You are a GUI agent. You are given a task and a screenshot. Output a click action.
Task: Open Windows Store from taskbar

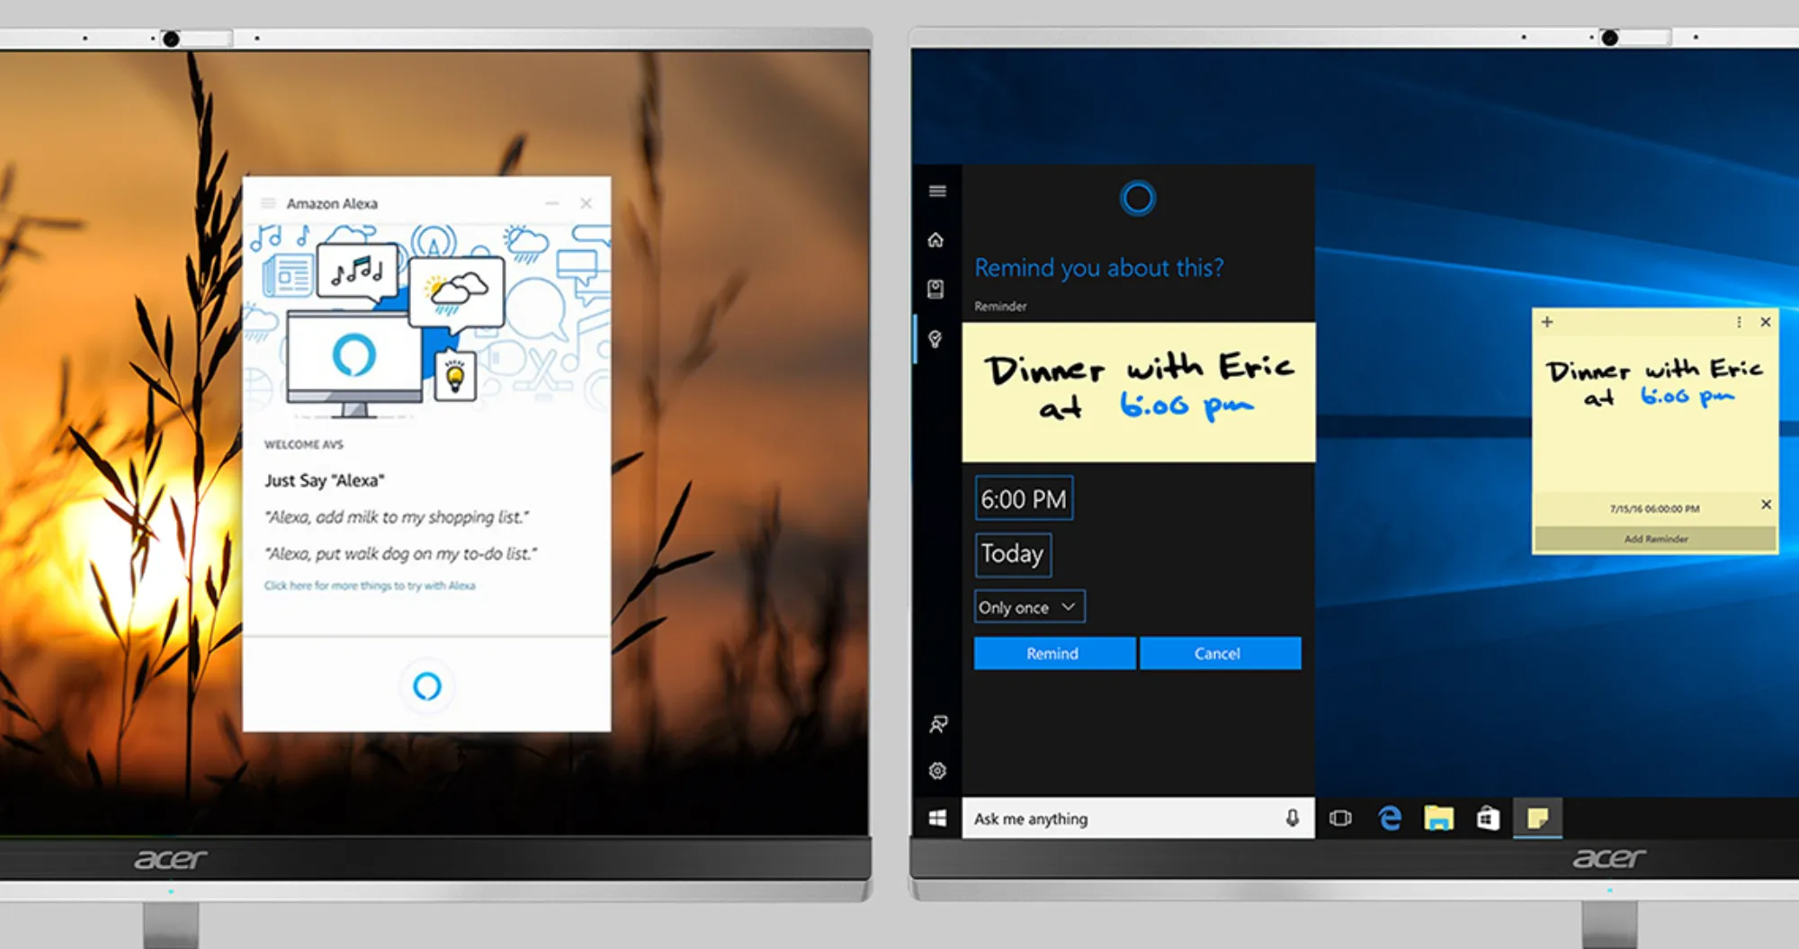(1488, 819)
